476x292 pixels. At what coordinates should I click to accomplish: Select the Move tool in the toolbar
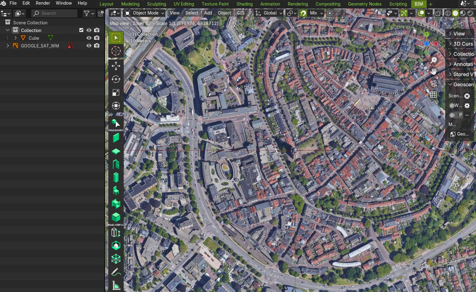(x=116, y=66)
